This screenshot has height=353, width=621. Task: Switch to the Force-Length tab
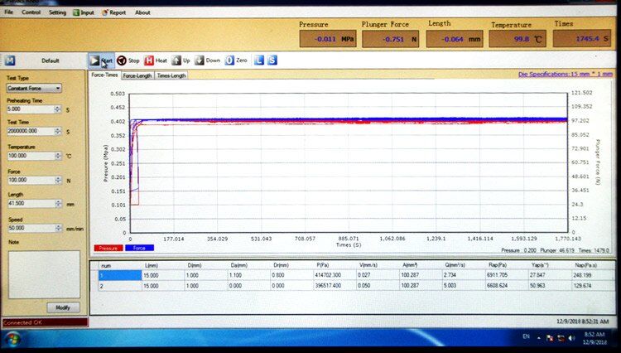[x=137, y=75]
